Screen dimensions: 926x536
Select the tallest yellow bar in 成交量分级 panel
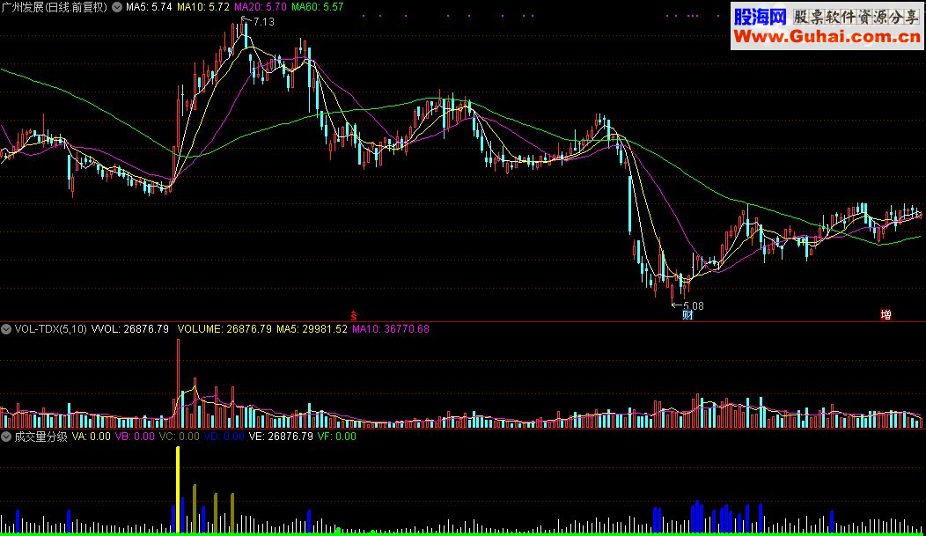pyautogui.click(x=178, y=490)
